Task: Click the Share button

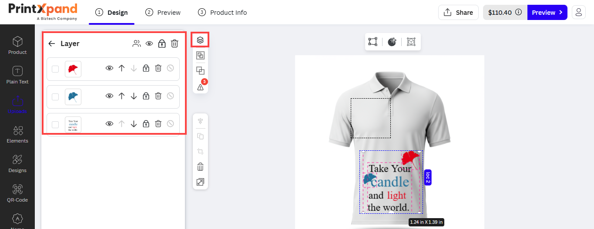Action: tap(458, 13)
